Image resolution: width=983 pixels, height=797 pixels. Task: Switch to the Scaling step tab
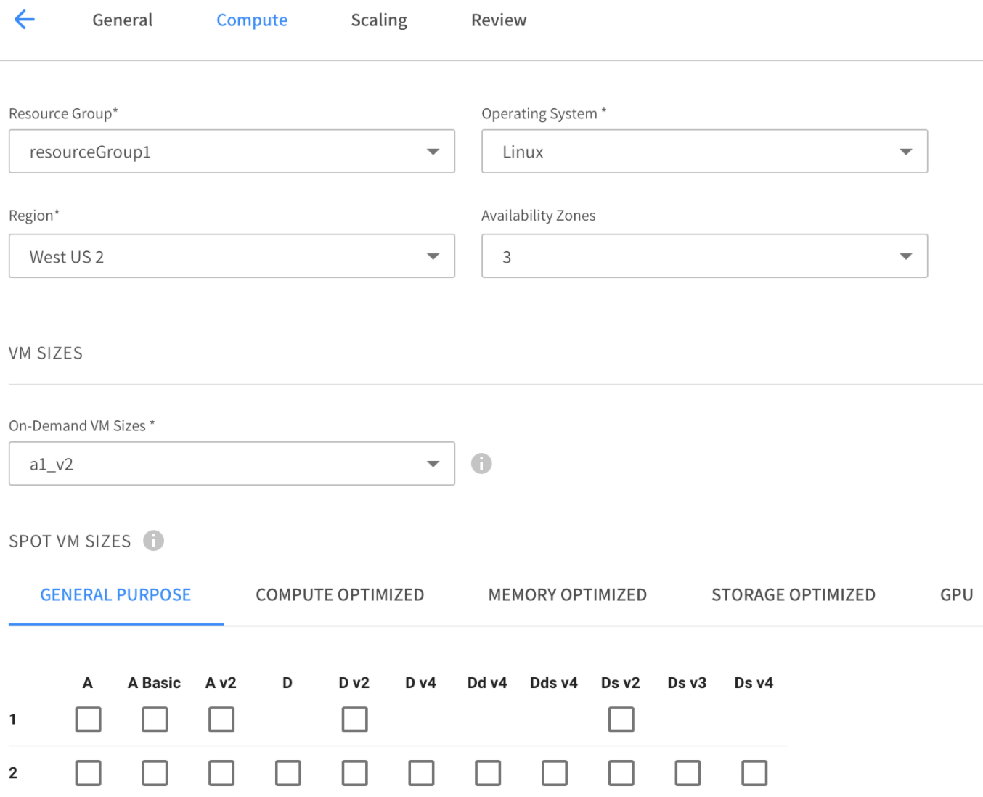click(379, 20)
